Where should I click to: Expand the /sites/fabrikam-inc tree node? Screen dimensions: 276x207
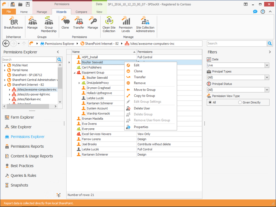[x=10, y=99]
